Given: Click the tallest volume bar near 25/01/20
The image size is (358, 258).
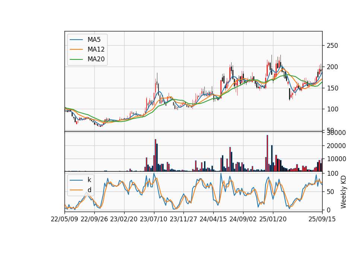Looking at the screenshot, I should point(267,153).
